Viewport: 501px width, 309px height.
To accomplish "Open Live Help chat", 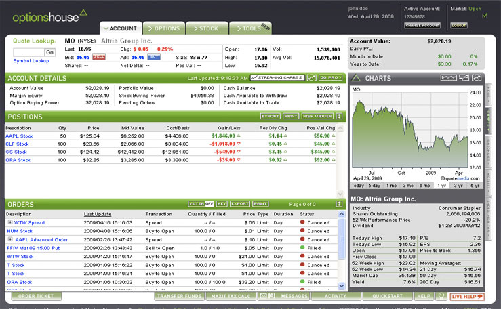I will (x=467, y=297).
